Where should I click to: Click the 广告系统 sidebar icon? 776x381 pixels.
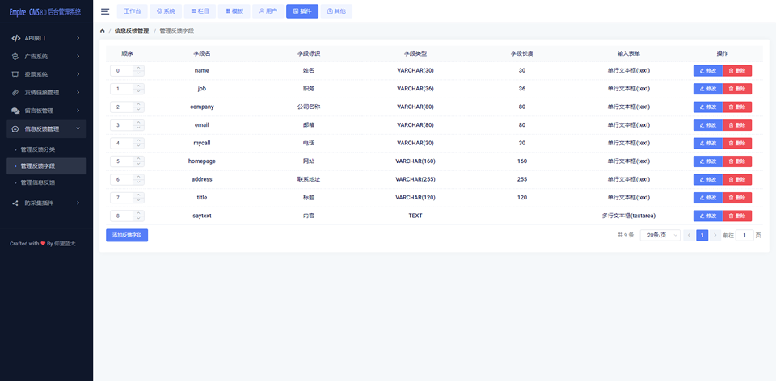15,57
